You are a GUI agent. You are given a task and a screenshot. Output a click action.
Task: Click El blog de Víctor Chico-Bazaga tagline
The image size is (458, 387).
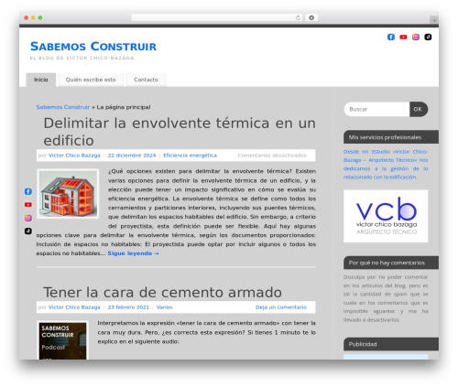point(82,58)
